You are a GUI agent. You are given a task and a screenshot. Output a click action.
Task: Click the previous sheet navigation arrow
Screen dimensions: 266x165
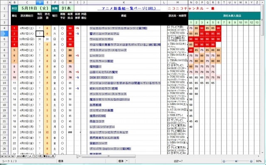[x=6, y=156]
